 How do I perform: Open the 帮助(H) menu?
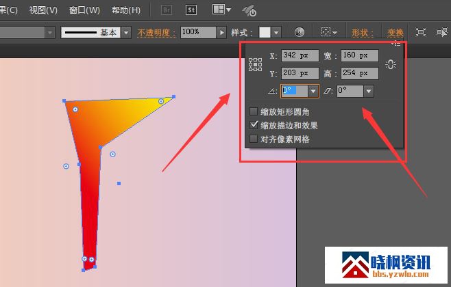pyautogui.click(x=125, y=10)
